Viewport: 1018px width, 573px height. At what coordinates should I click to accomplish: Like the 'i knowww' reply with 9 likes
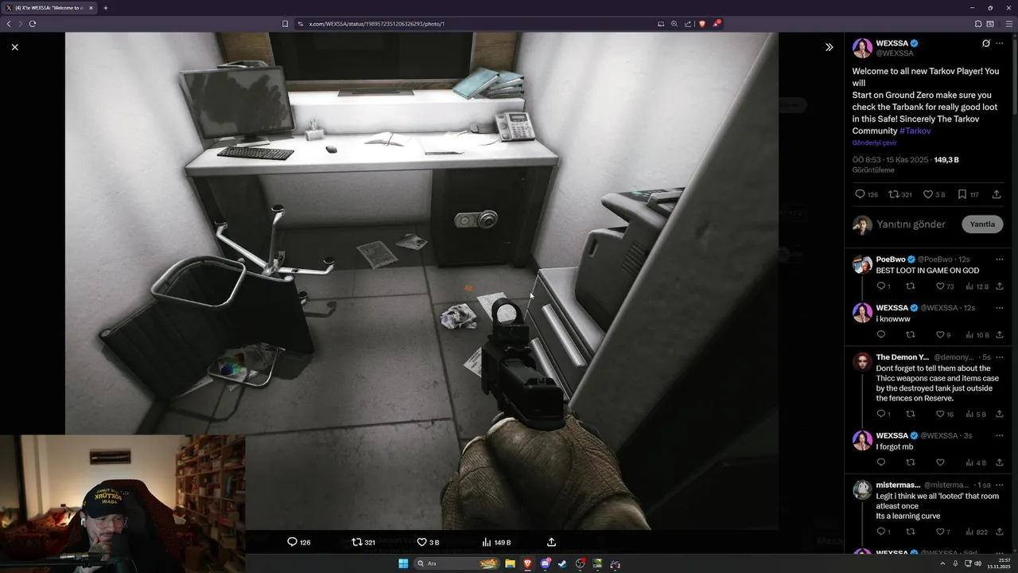click(940, 335)
